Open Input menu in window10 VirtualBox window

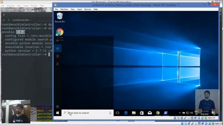(x=79, y=9)
